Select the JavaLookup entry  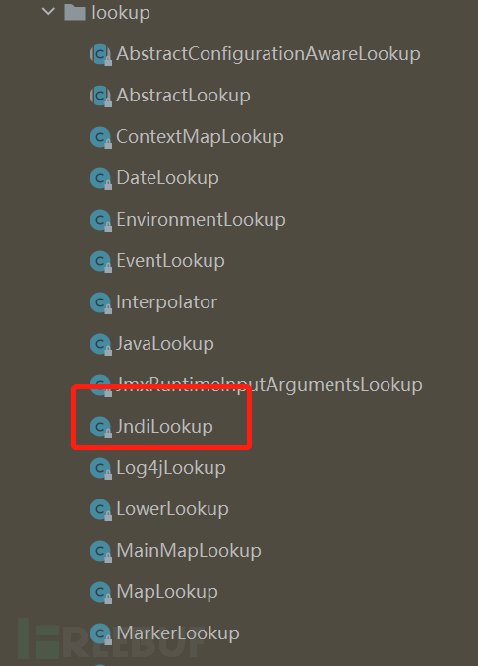click(x=165, y=344)
